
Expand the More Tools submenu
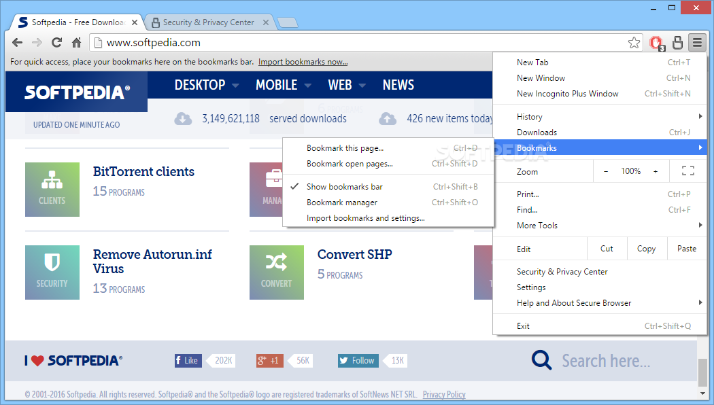pos(600,225)
